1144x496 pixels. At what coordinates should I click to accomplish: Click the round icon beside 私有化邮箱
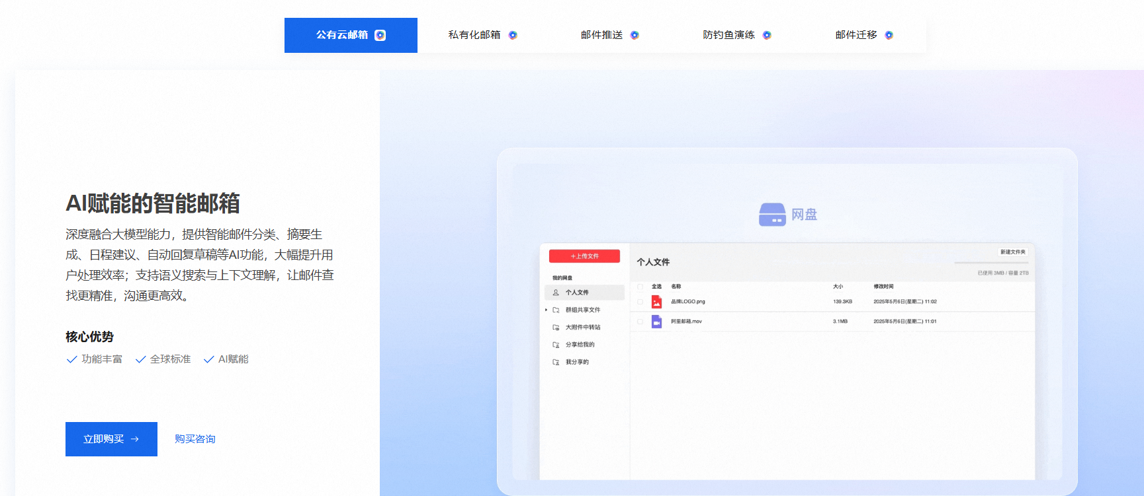[x=513, y=35]
